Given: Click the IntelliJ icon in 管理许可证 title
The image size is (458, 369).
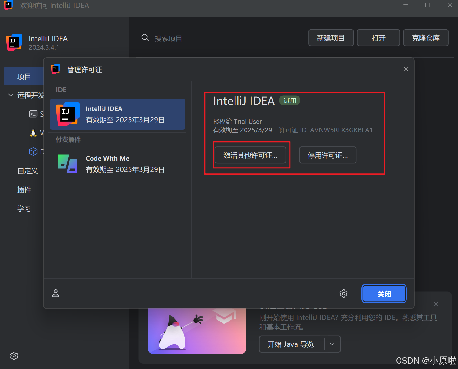Looking at the screenshot, I should pos(56,69).
